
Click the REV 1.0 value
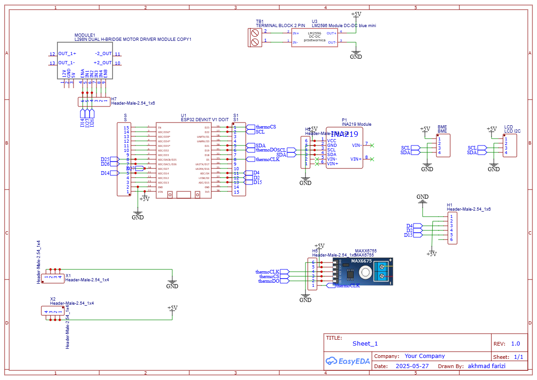pos(515,344)
